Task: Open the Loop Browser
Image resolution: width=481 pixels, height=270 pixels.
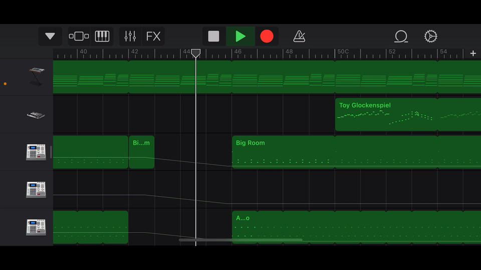Action: click(401, 36)
